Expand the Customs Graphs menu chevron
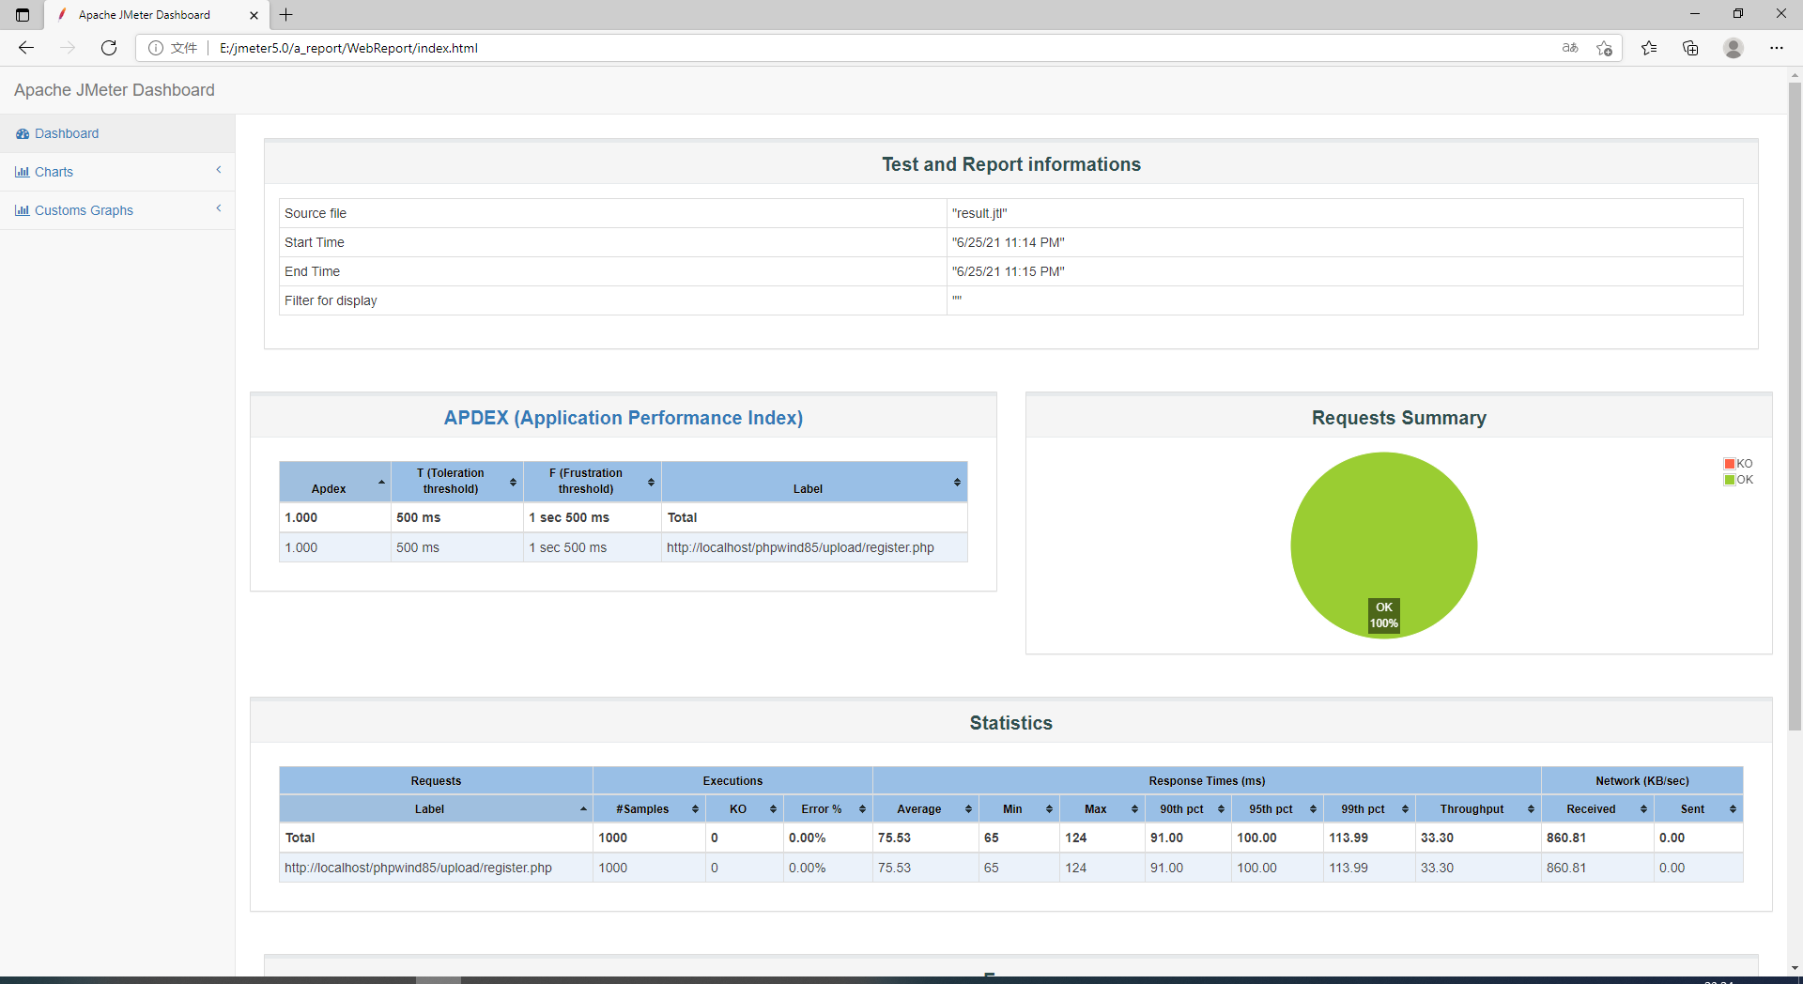The height and width of the screenshot is (984, 1803). tap(219, 208)
